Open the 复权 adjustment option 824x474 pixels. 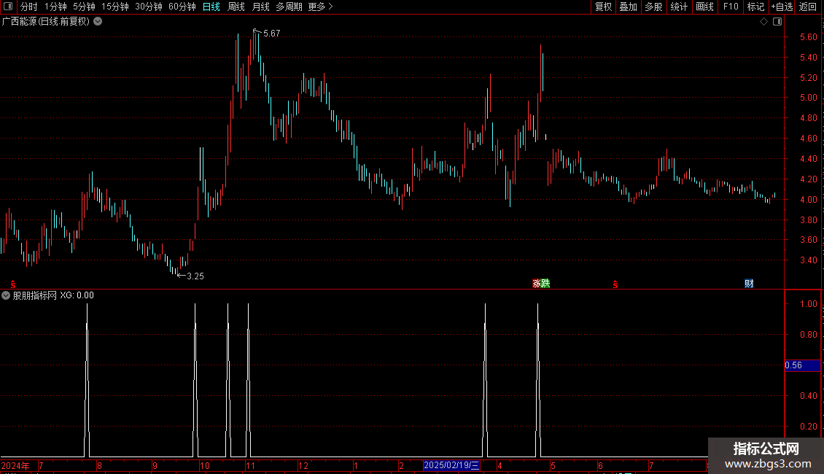point(603,7)
